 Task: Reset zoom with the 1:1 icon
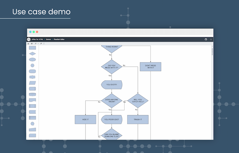tap(38, 43)
